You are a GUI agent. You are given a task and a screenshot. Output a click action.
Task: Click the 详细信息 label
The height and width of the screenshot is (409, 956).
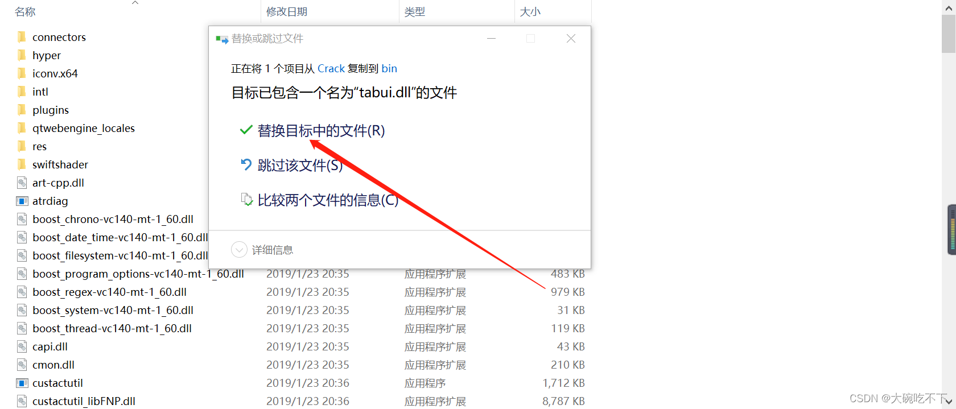[x=273, y=250]
